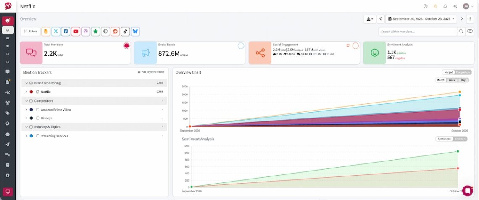
Task: Collapse the Brand Monitoring group
Action: coord(26,83)
